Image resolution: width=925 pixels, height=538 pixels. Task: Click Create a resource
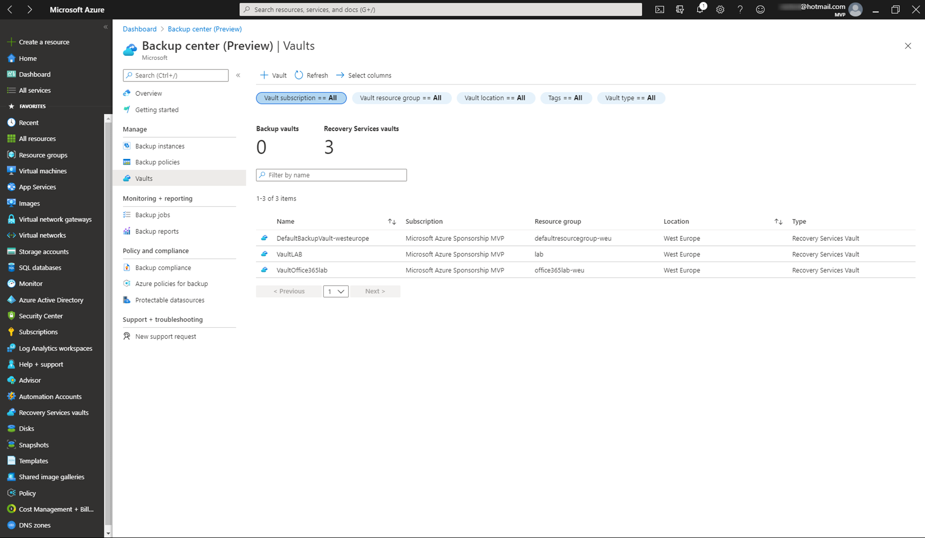click(x=44, y=42)
